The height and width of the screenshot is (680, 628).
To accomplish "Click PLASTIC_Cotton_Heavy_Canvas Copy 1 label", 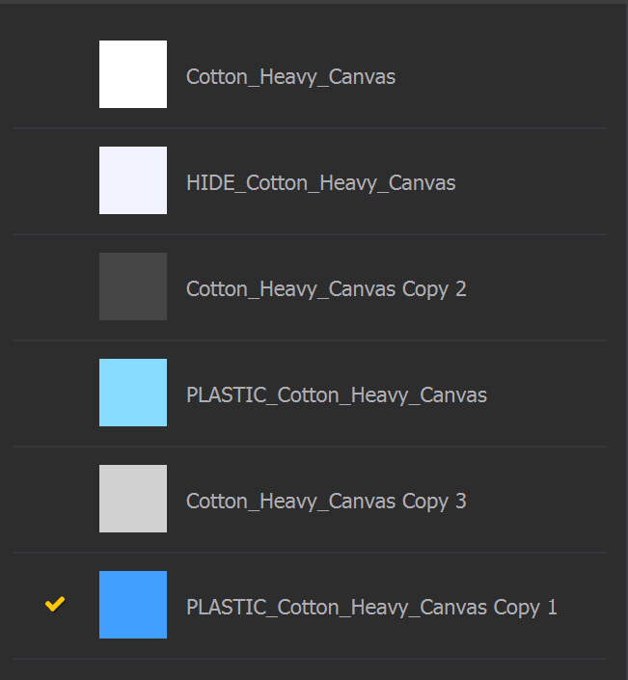I will click(371, 608).
